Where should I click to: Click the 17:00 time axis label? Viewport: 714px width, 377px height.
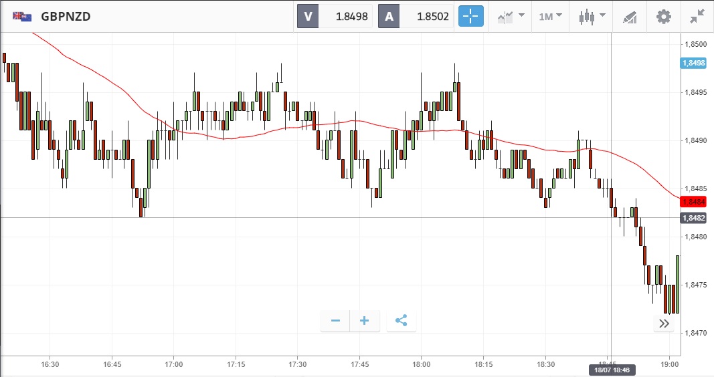(x=173, y=364)
